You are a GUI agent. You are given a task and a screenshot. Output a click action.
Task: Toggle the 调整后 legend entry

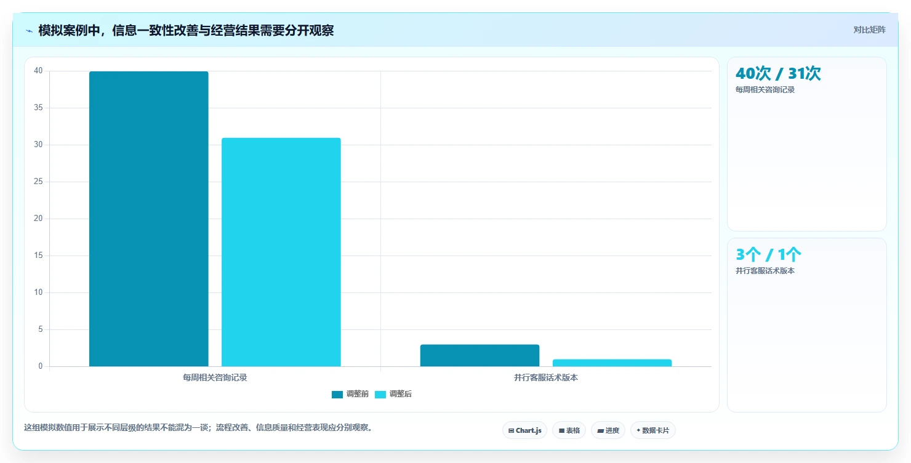pyautogui.click(x=393, y=394)
